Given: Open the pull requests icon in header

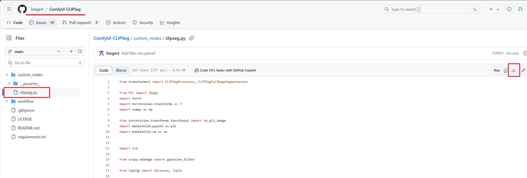Looking at the screenshot, I should pos(520,9).
